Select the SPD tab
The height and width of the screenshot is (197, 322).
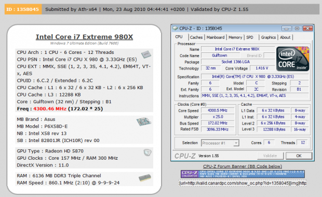[250, 37]
